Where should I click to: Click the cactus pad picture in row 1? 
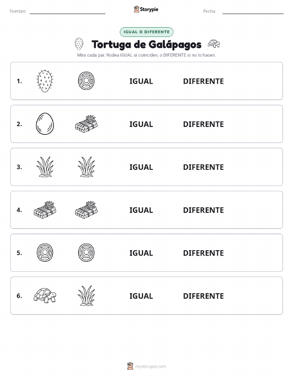tap(45, 81)
